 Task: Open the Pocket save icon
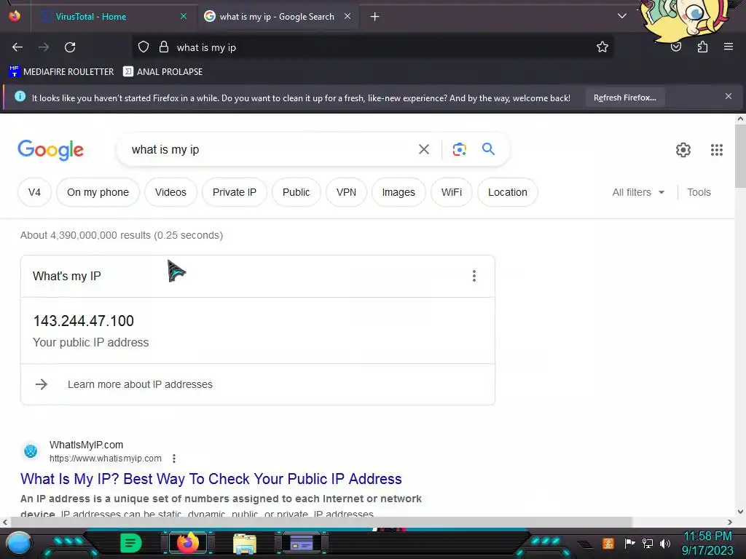click(x=676, y=47)
